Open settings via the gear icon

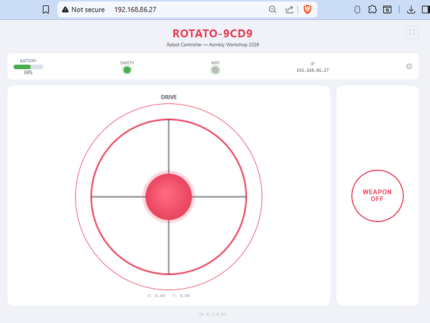(409, 67)
